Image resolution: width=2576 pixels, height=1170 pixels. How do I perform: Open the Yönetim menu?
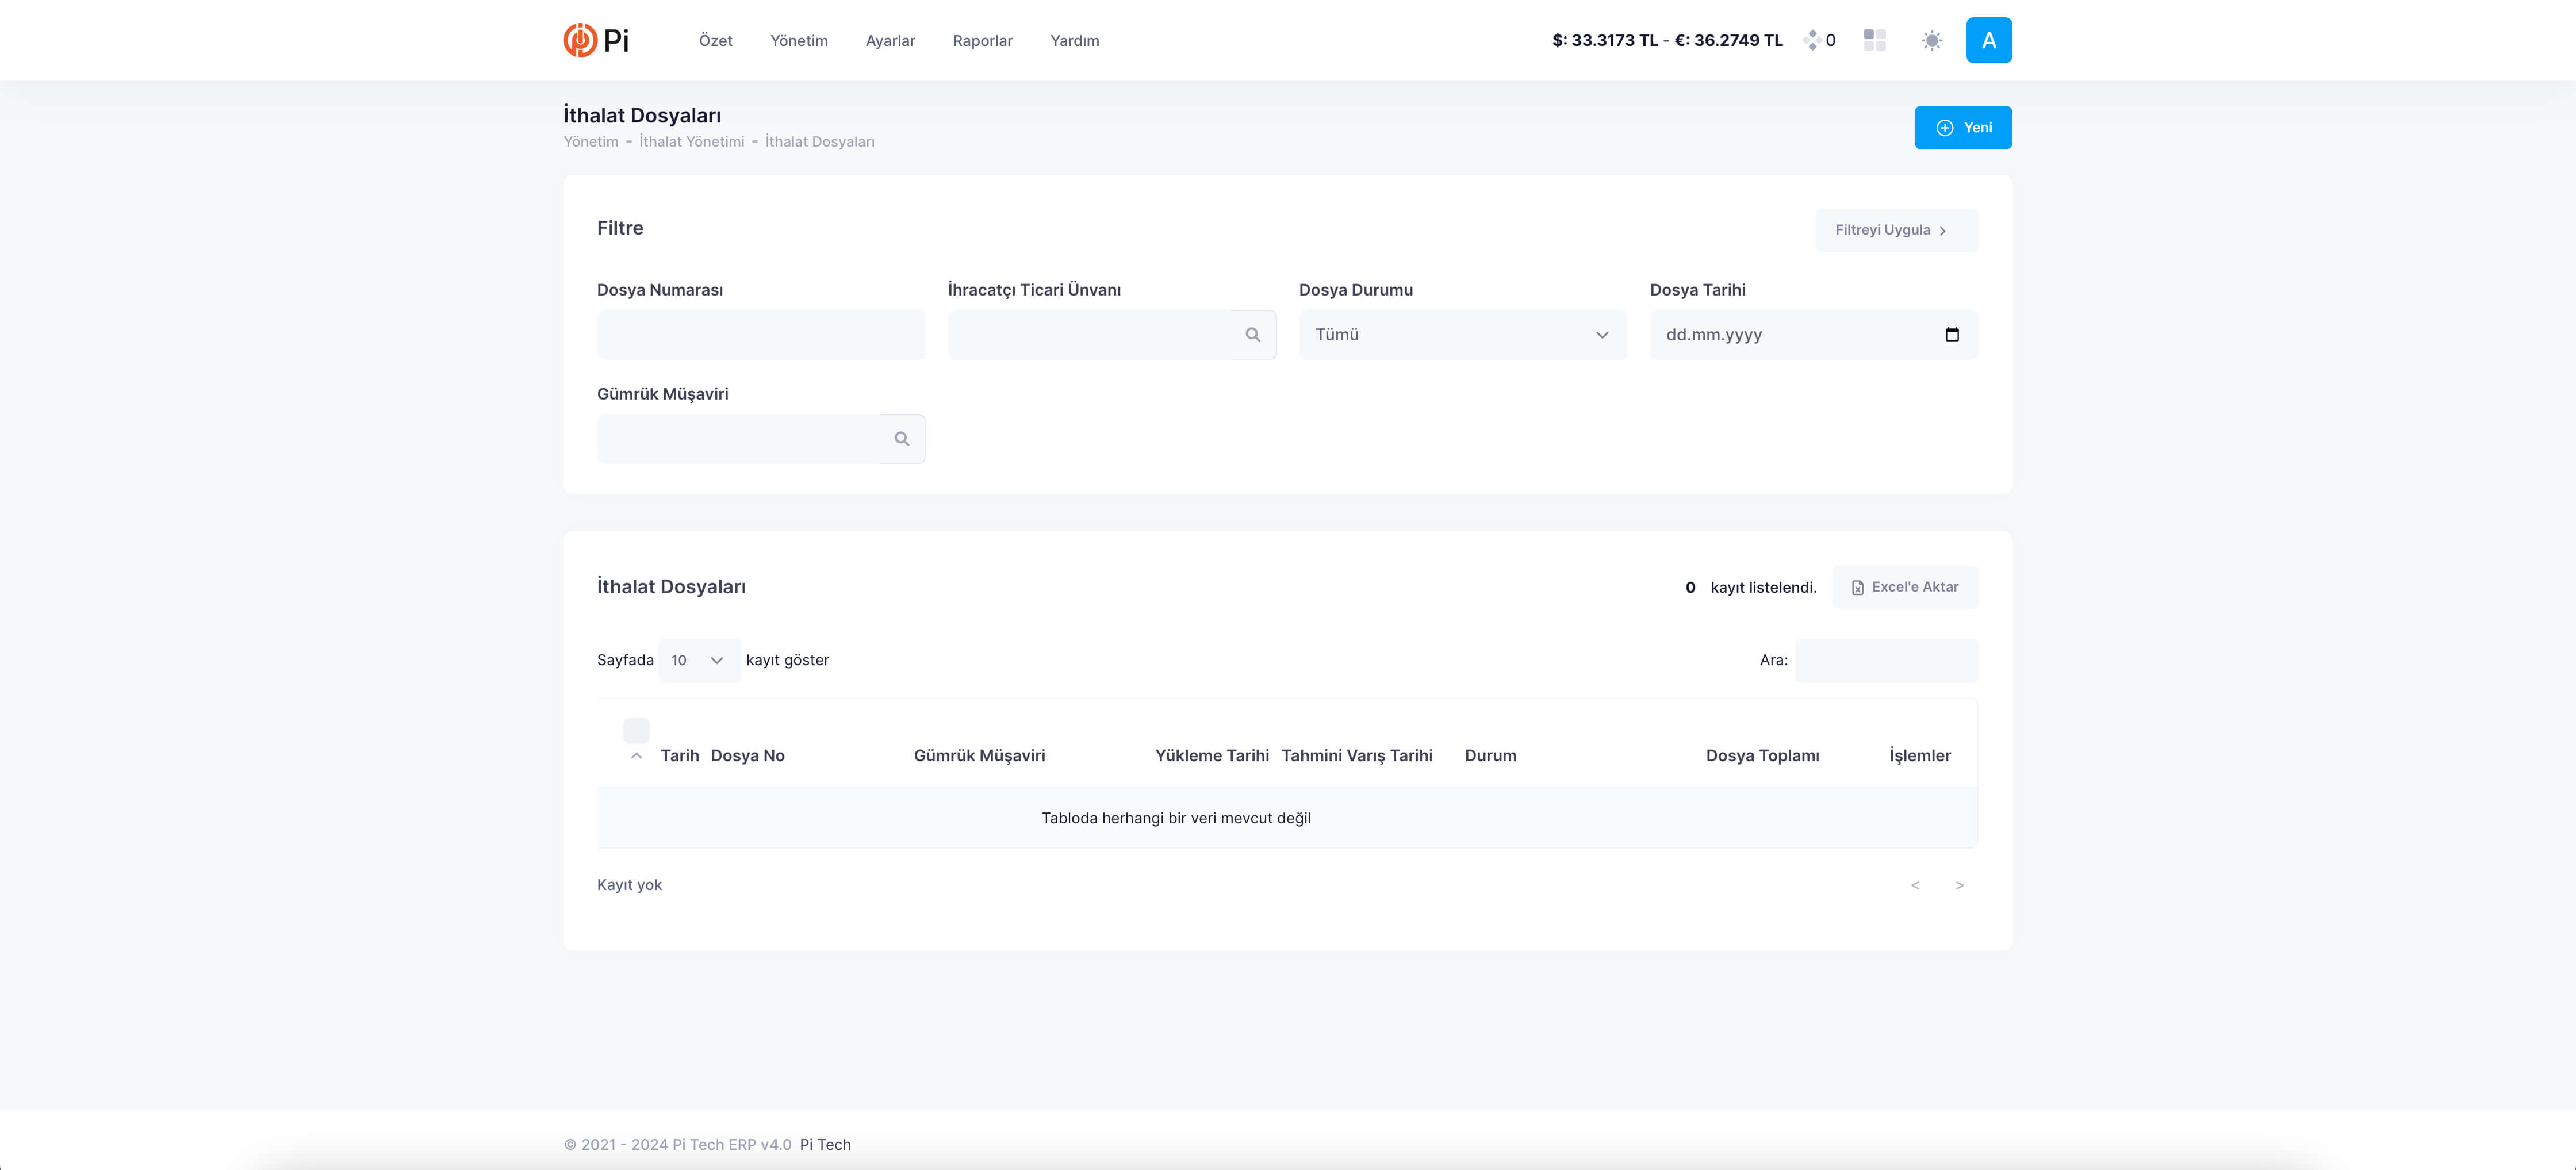(x=798, y=41)
